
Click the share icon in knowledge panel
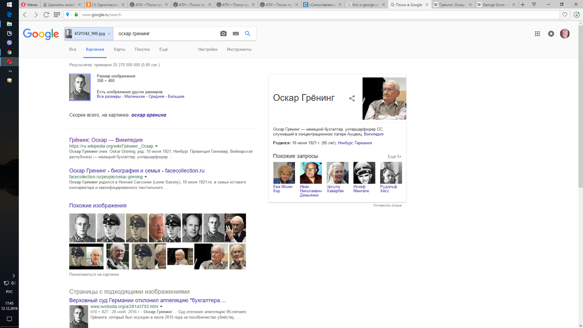tap(352, 98)
